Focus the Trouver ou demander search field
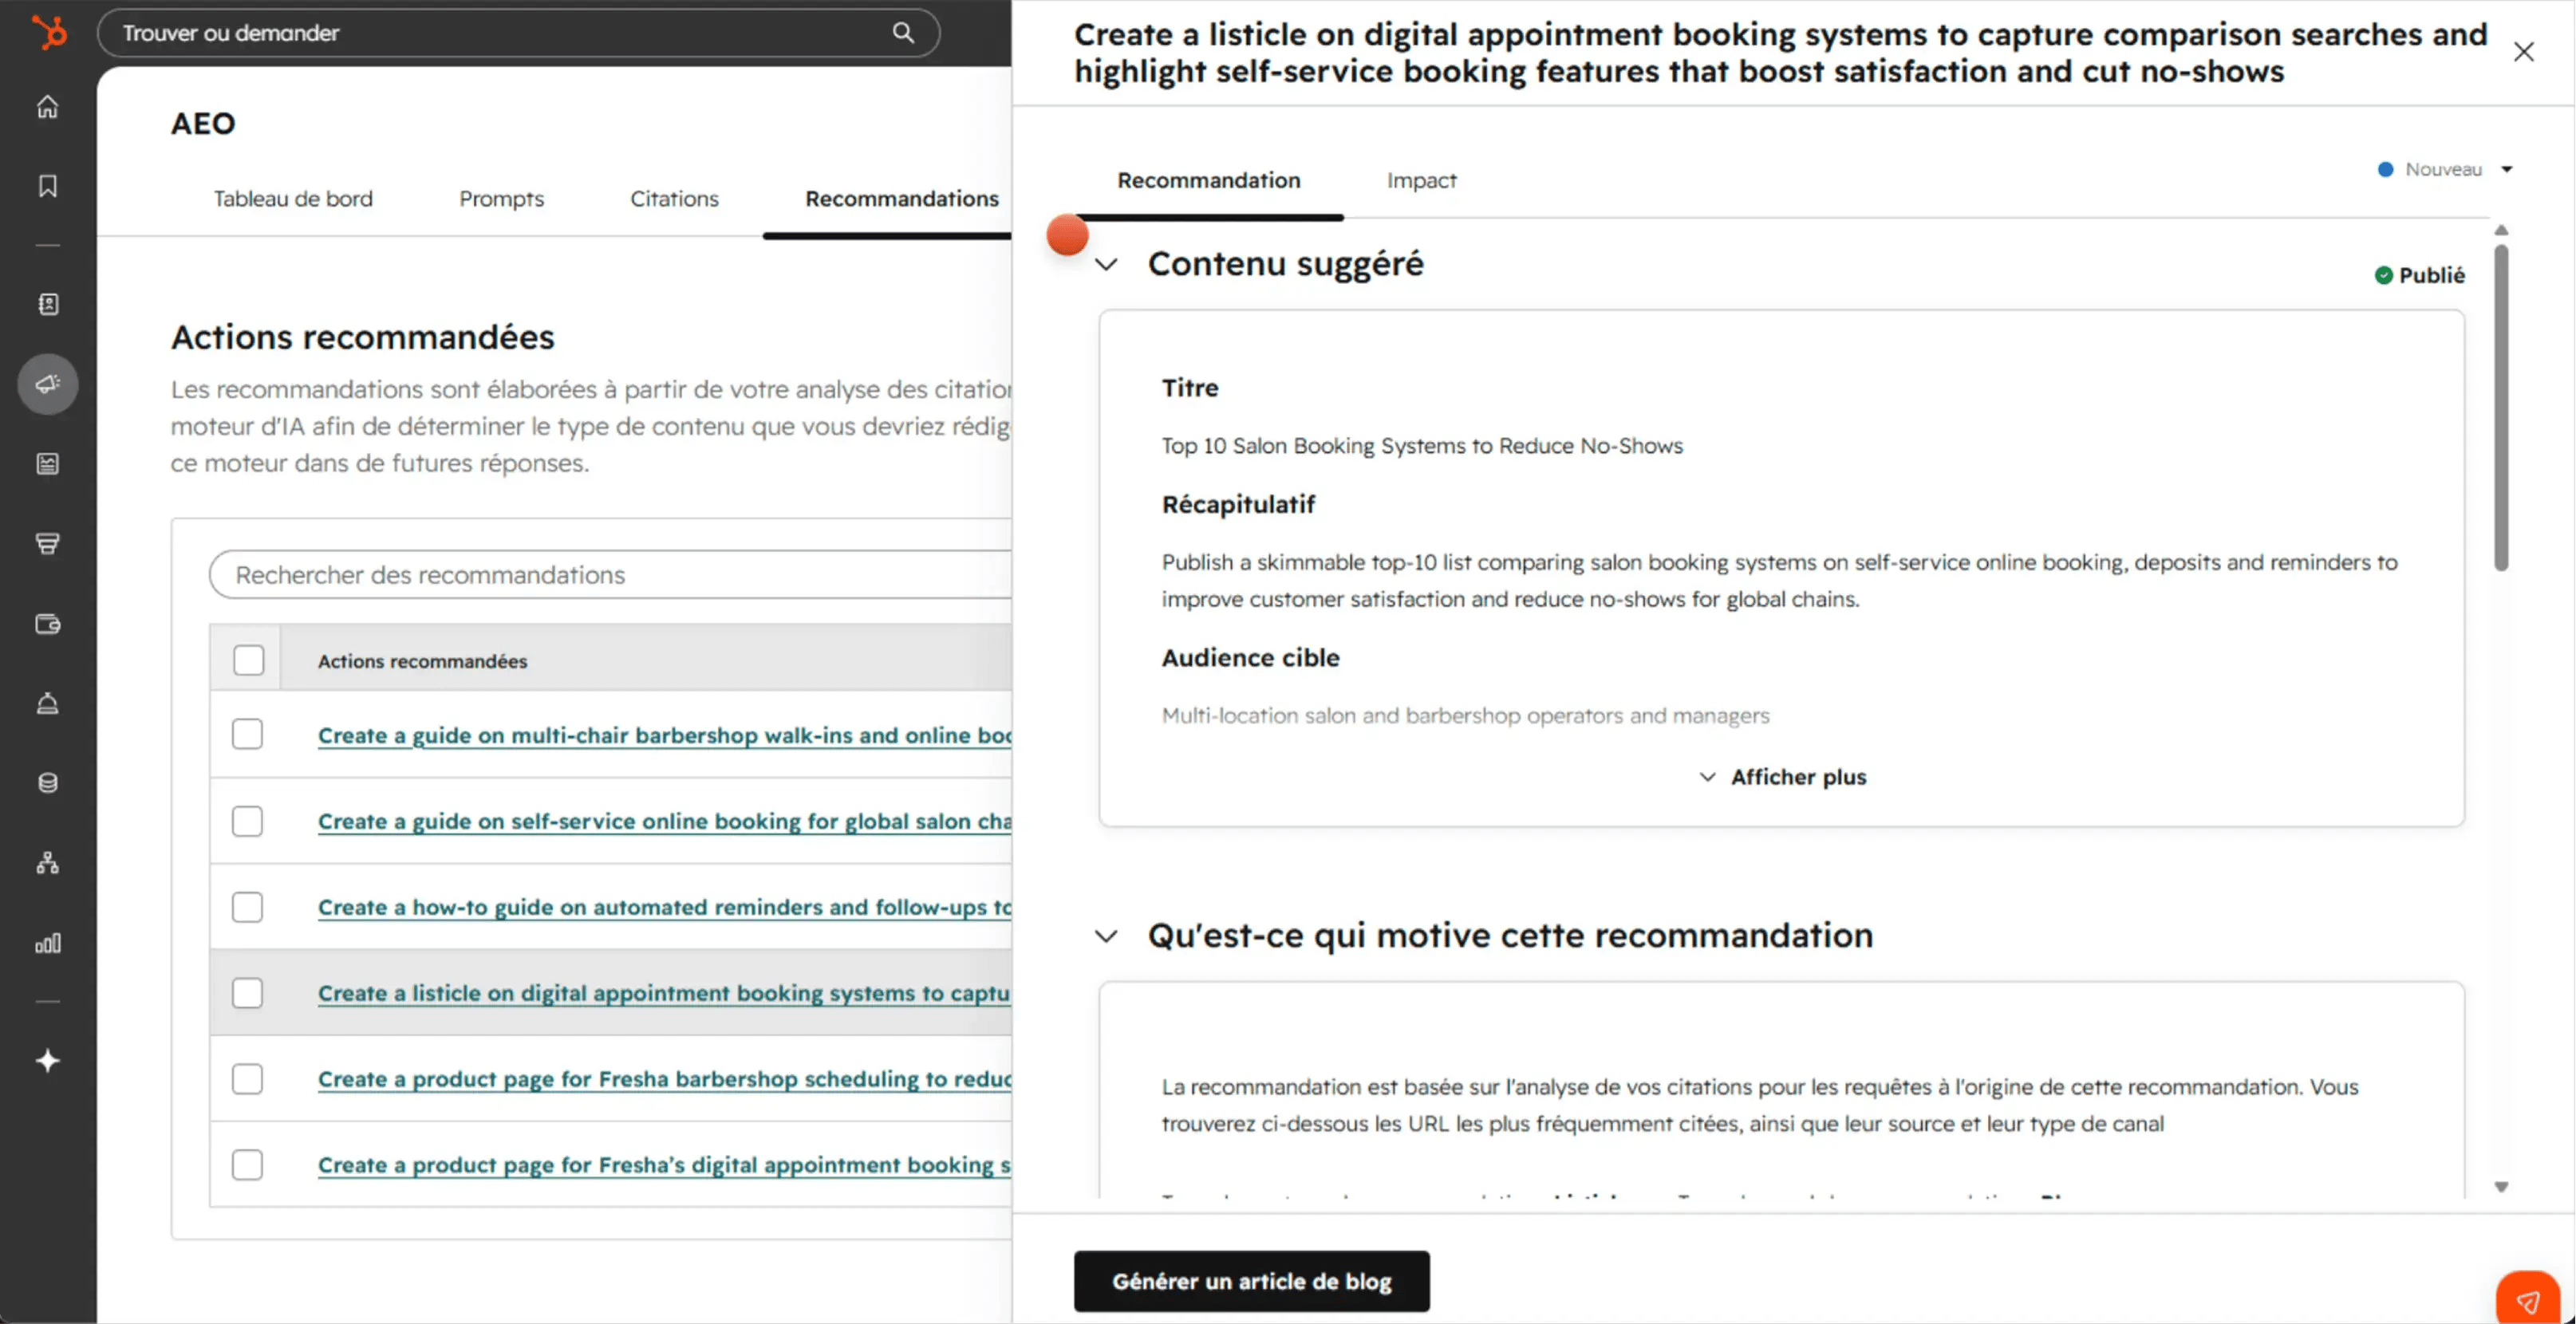The image size is (2576, 1324). click(x=518, y=33)
